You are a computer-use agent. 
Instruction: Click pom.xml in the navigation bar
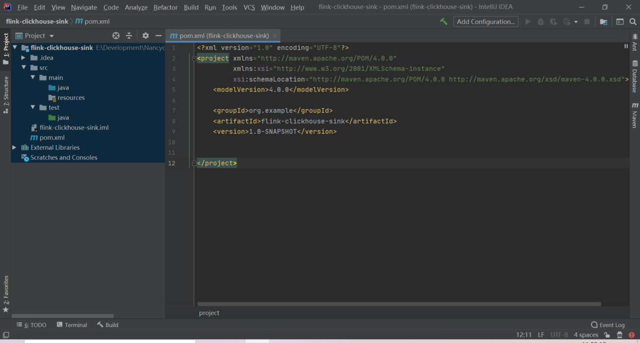point(92,22)
